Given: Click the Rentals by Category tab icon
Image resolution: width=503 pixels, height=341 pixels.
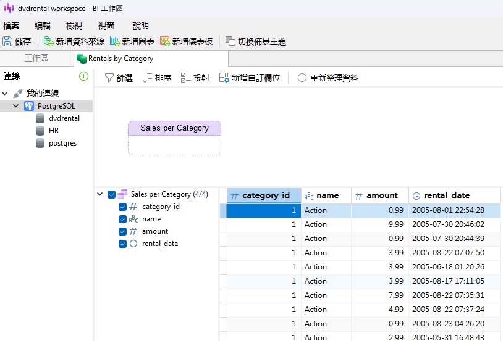Looking at the screenshot, I should pyautogui.click(x=82, y=59).
